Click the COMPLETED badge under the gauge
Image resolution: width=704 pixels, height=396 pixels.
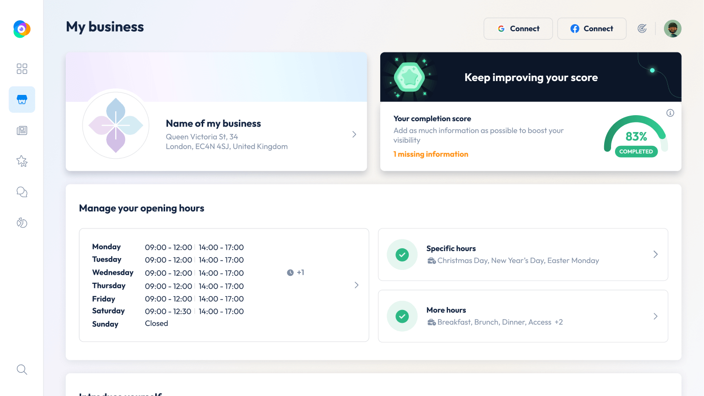coord(636,152)
